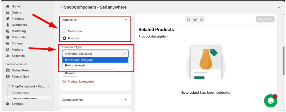Screen dimensions: 286x112
Task: Switch preview to mobile view icon
Action: pyautogui.click(x=189, y=19)
